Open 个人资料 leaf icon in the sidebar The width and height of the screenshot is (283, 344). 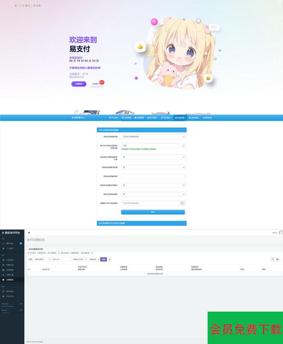(x=3, y=248)
